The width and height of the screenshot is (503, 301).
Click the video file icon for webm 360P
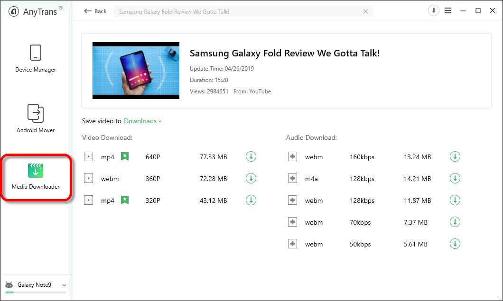click(89, 179)
